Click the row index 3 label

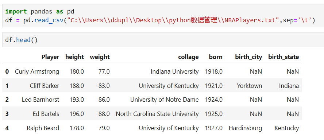7,114
